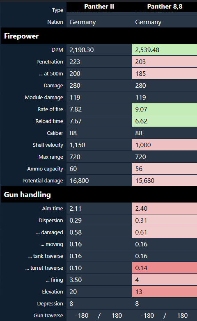Click the Panther II column header
The image size is (197, 321).
pyautogui.click(x=99, y=7)
